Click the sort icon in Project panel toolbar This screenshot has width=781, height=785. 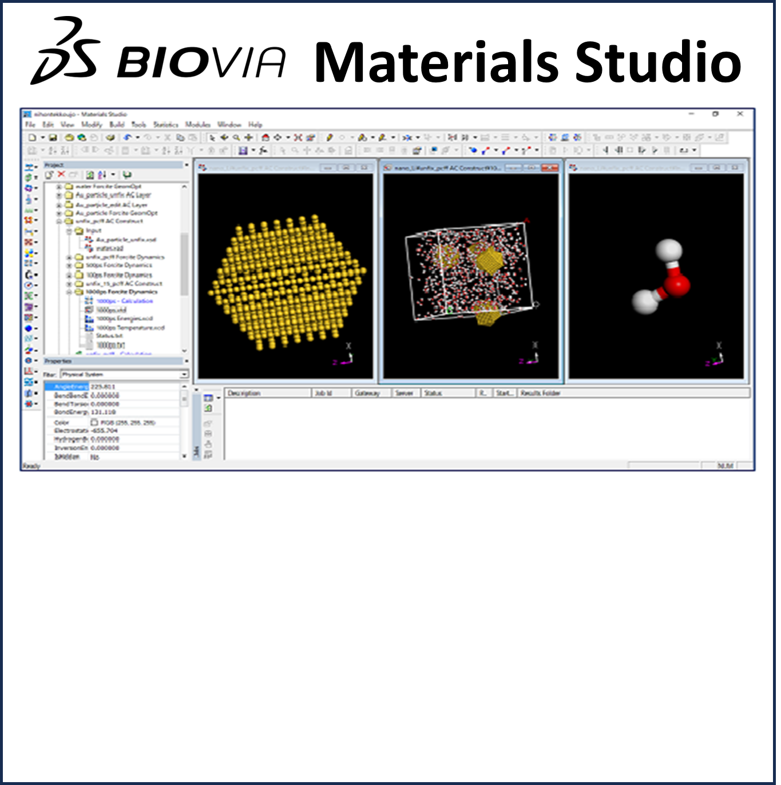(102, 175)
